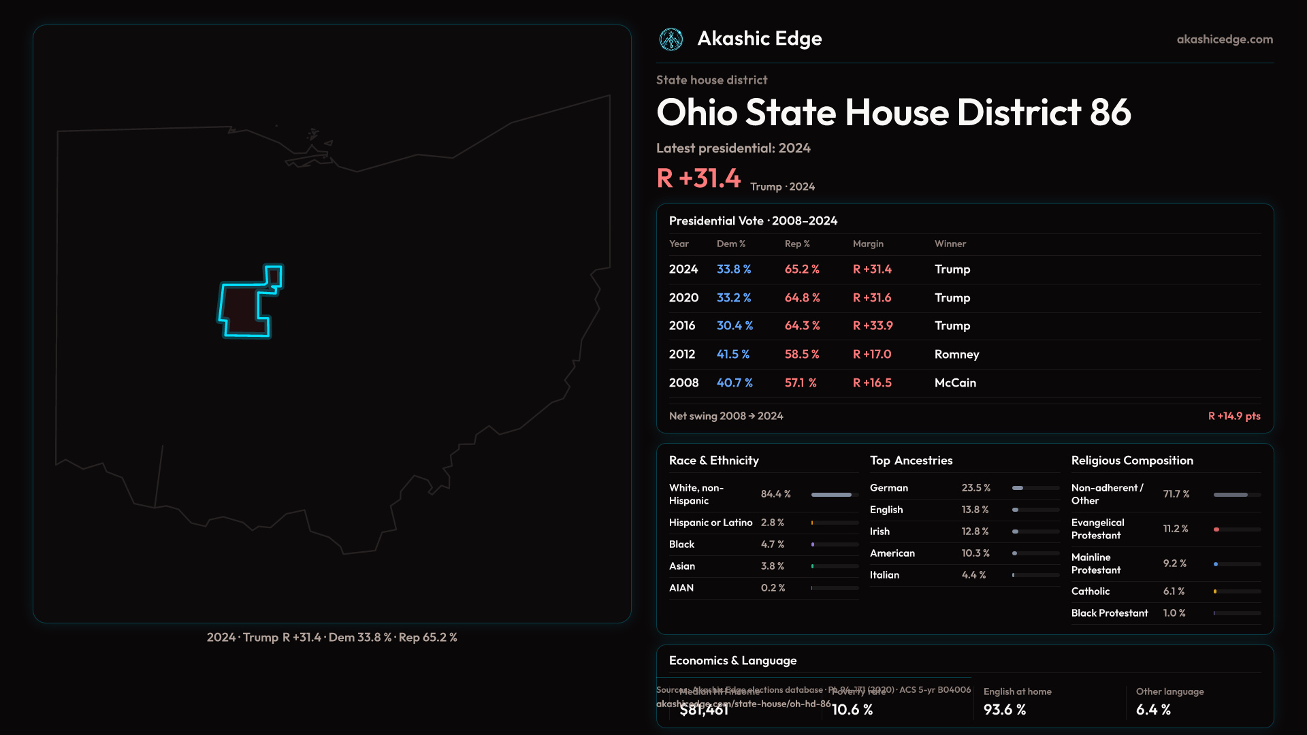Click the Presidential Vote 2008–2024 header
The image size is (1307, 735).
(753, 221)
